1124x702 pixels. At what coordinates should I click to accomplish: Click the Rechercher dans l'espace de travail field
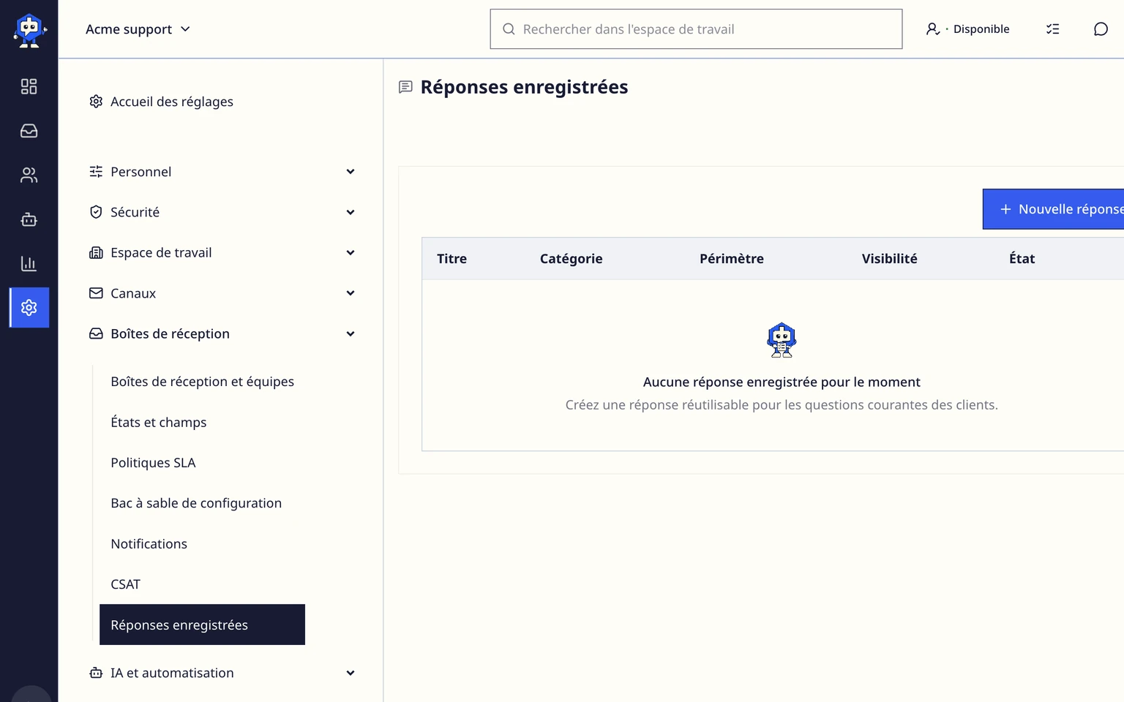pyautogui.click(x=696, y=29)
